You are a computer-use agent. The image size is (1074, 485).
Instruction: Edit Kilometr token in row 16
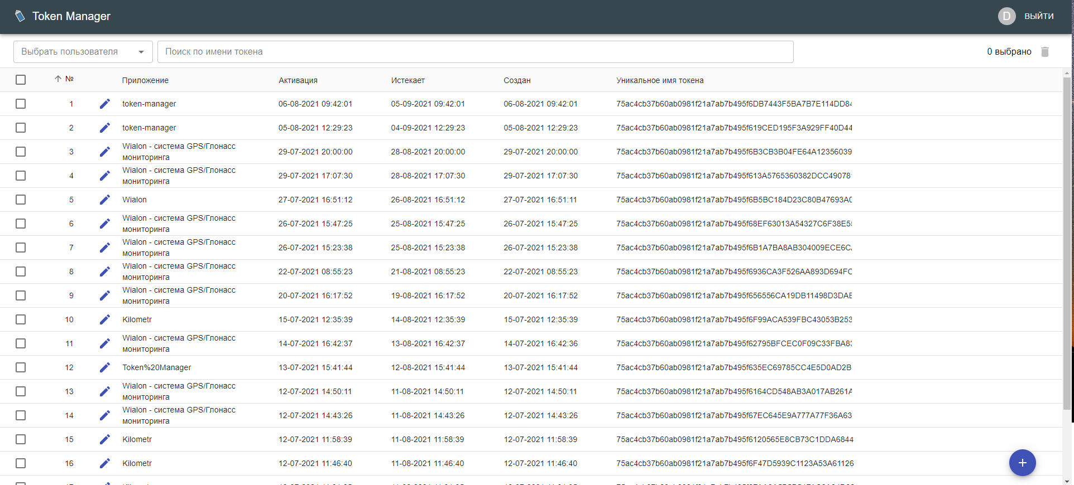[105, 463]
